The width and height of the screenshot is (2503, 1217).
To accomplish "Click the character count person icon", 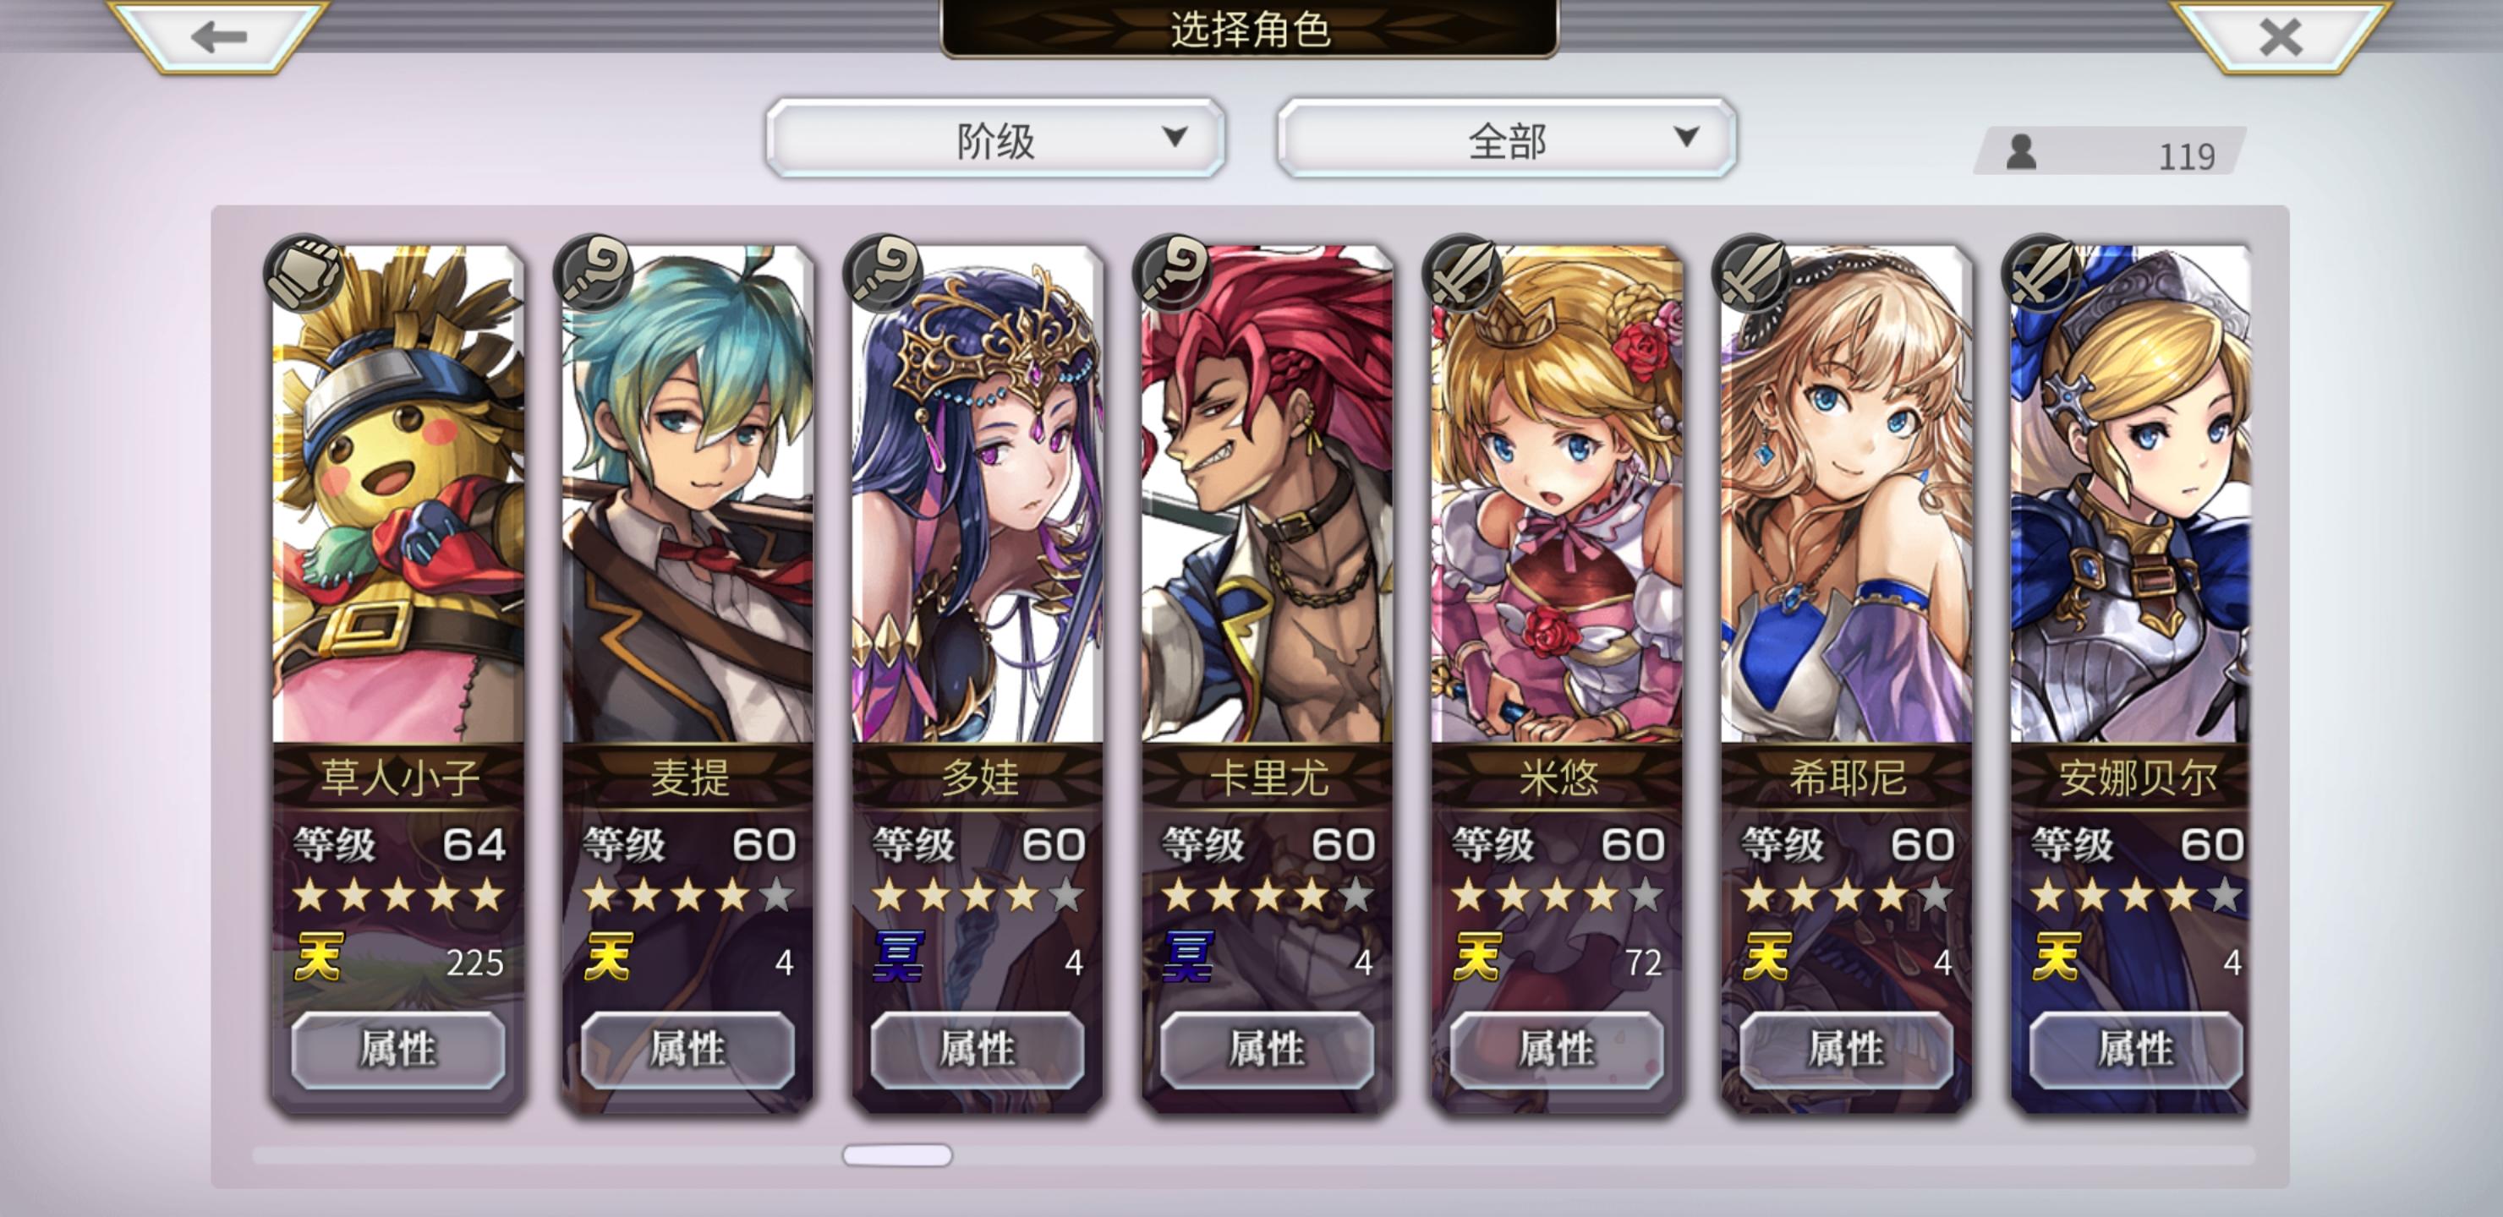I will click(x=2022, y=152).
